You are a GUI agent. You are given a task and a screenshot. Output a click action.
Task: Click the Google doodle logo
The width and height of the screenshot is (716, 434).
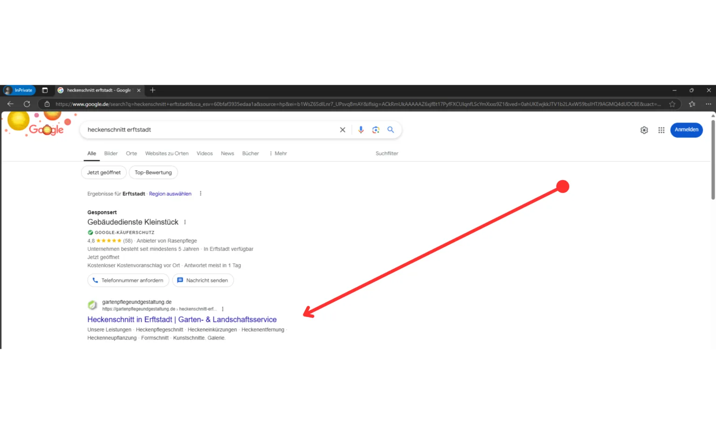coord(41,124)
